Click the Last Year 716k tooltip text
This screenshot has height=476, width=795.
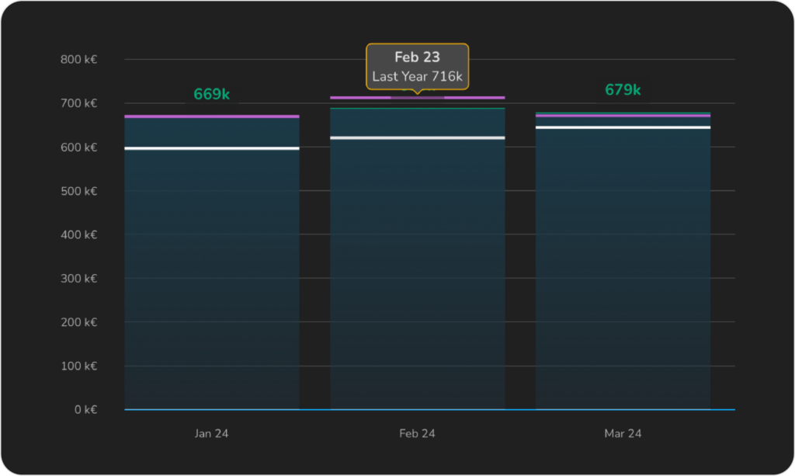(x=418, y=76)
